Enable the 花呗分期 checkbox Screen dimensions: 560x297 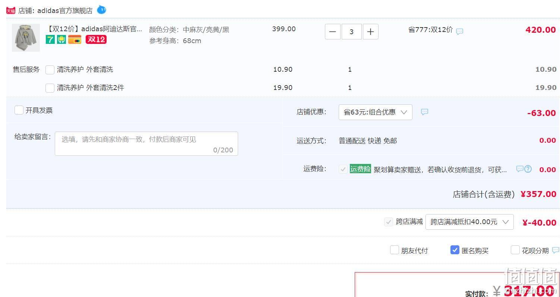[x=515, y=250]
